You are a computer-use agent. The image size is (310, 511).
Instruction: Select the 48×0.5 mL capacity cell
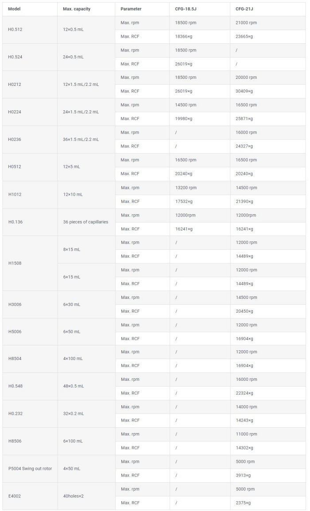tap(73, 386)
